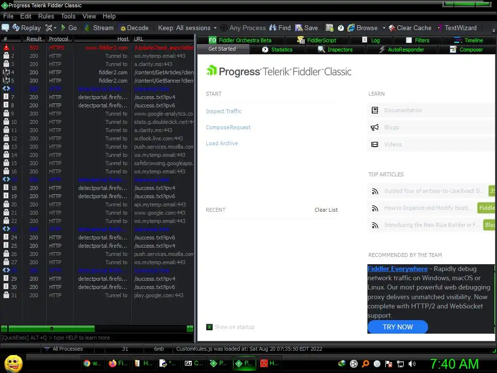Click the volume speaker tray icon
497x373 pixels.
point(412,364)
